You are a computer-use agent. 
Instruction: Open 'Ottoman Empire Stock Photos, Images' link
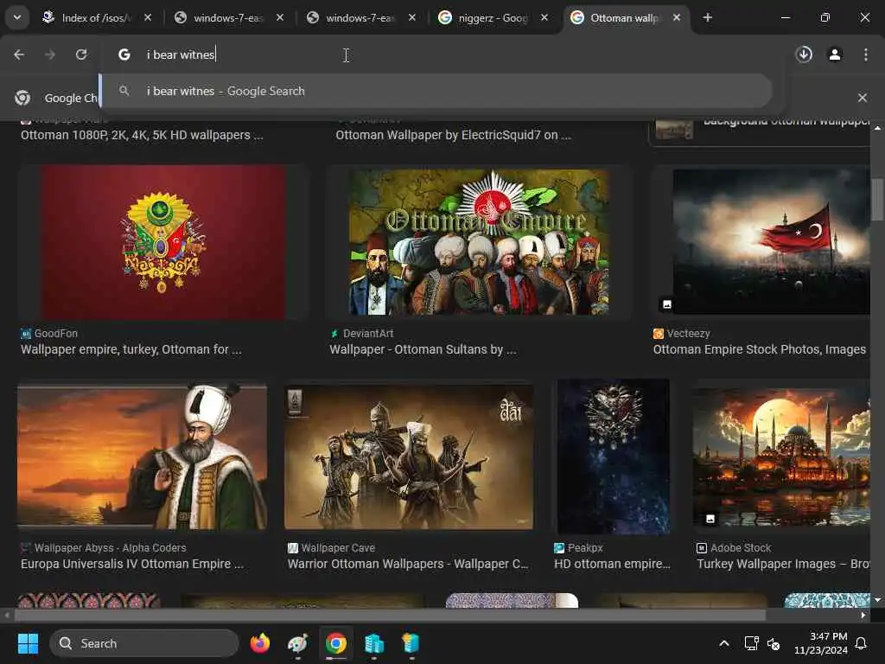(759, 349)
